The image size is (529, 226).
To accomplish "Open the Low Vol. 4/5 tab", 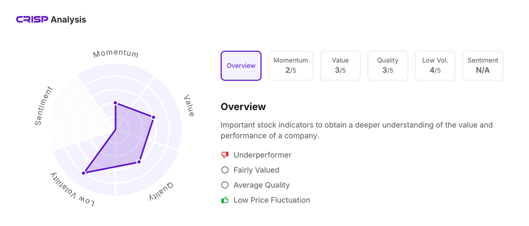I will pyautogui.click(x=435, y=66).
